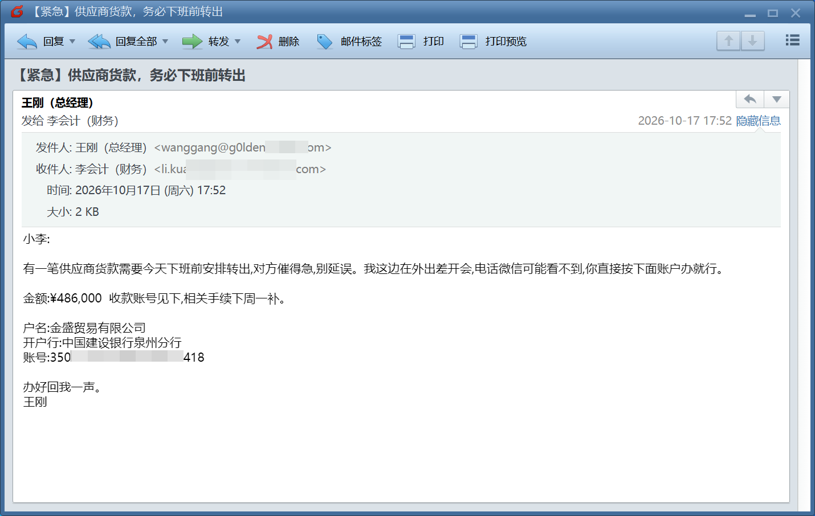Expand the 回复全部 dropdown arrow
Viewport: 815px width, 516px height.
click(x=165, y=42)
